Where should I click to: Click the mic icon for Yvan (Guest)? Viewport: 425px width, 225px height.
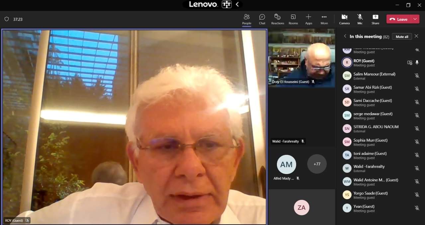pyautogui.click(x=417, y=208)
